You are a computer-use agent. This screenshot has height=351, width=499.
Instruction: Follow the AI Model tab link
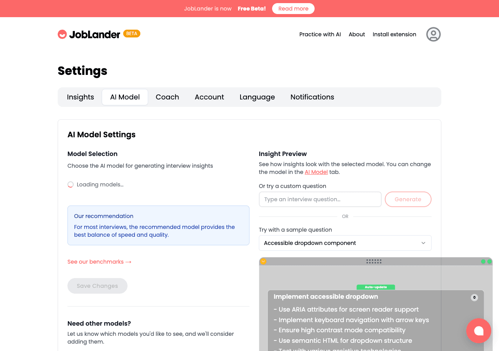point(316,172)
